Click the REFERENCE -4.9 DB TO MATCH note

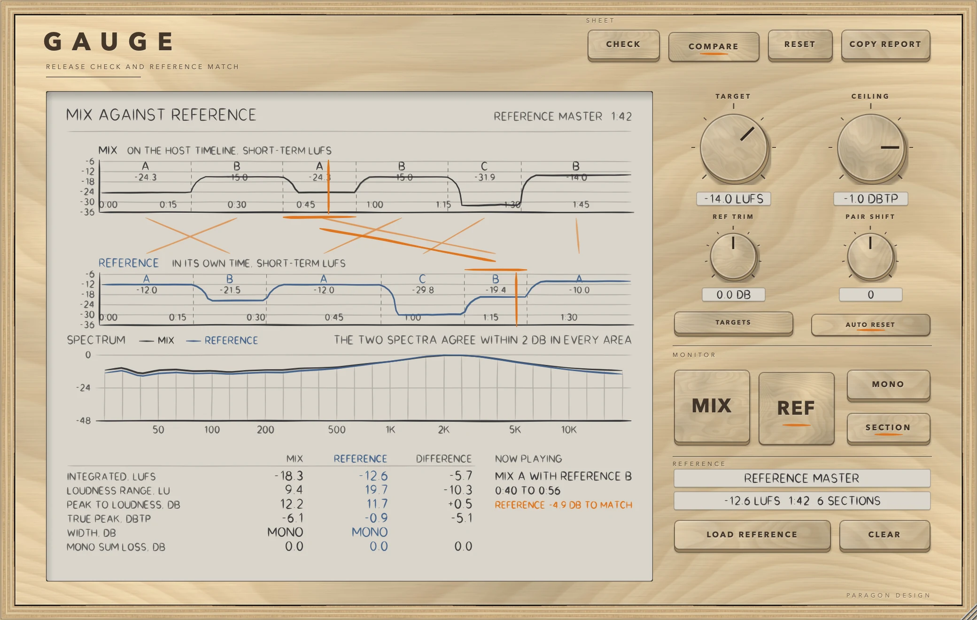point(564,505)
